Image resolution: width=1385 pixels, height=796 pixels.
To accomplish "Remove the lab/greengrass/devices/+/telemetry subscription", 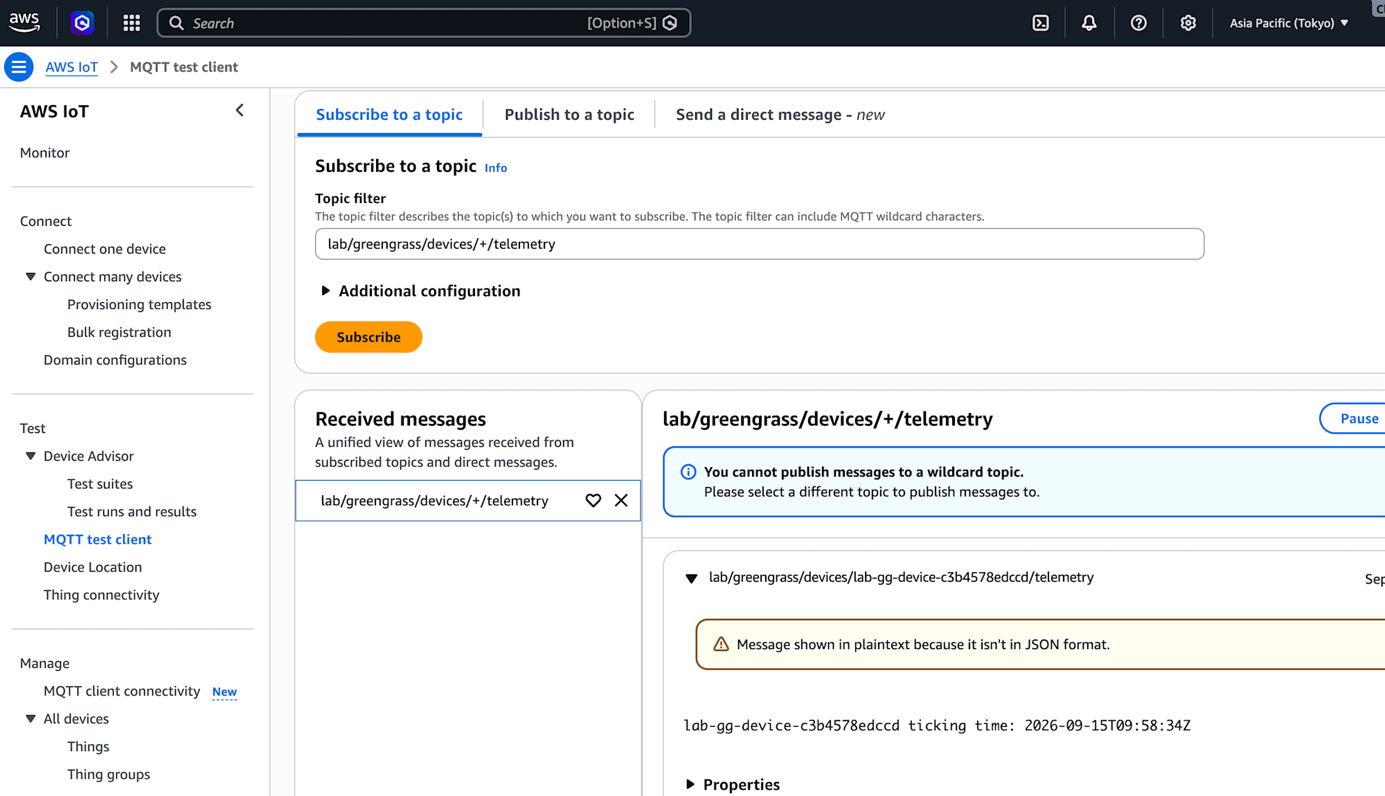I will click(x=621, y=500).
